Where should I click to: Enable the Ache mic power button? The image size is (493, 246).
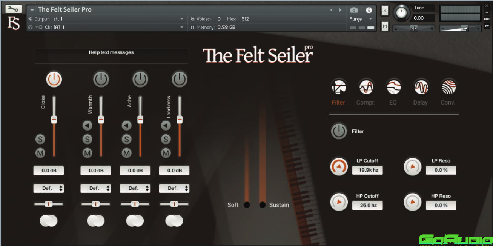tap(140, 80)
